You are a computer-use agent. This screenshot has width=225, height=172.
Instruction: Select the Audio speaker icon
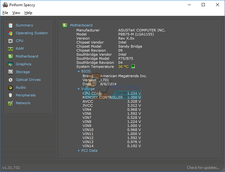pyautogui.click(x=11, y=87)
